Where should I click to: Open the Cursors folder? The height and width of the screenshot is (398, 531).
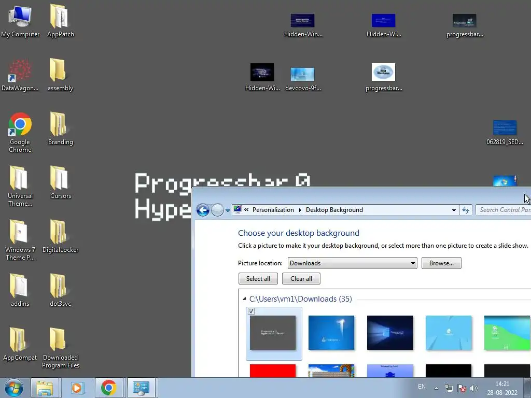point(60,182)
